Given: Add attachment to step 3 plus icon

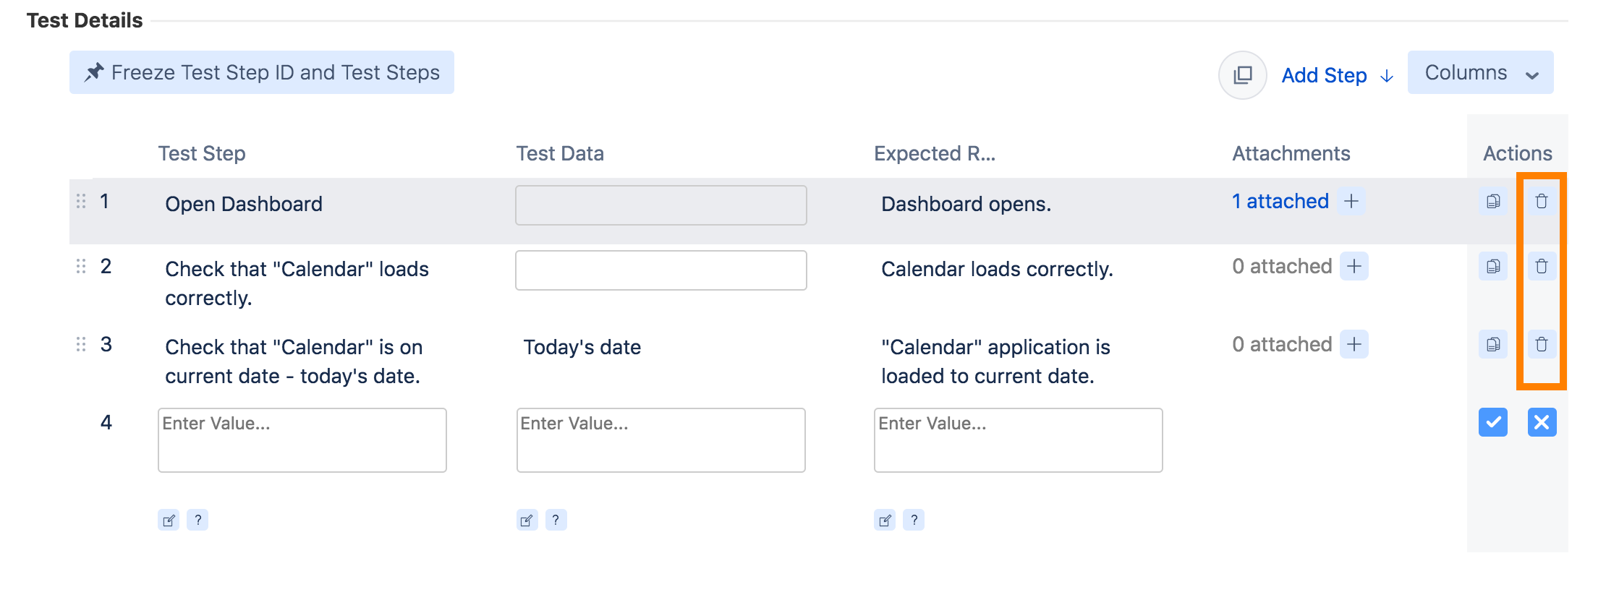Looking at the screenshot, I should click(1354, 345).
